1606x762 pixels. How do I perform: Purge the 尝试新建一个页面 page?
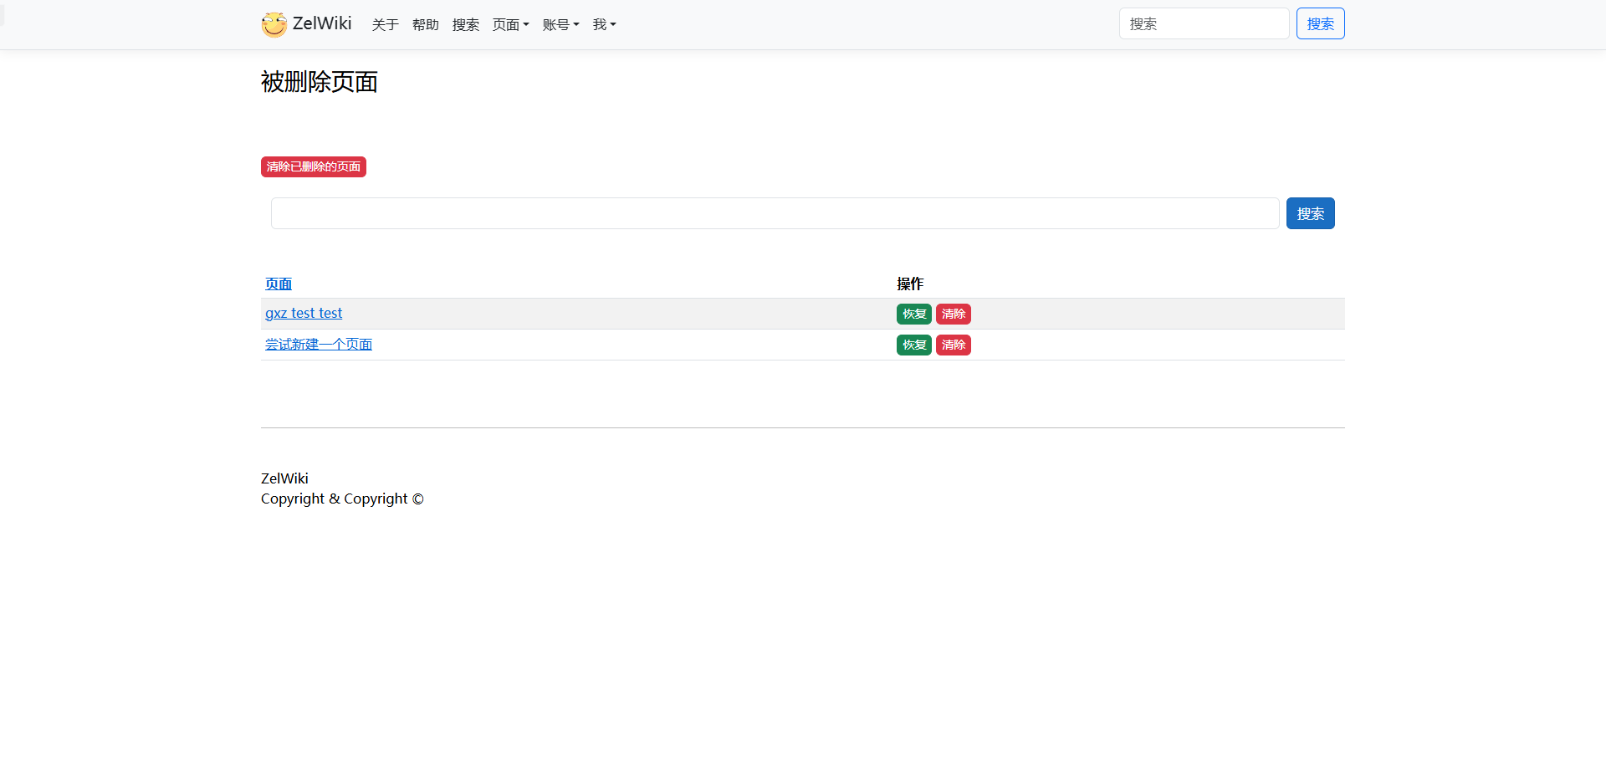[x=953, y=345]
